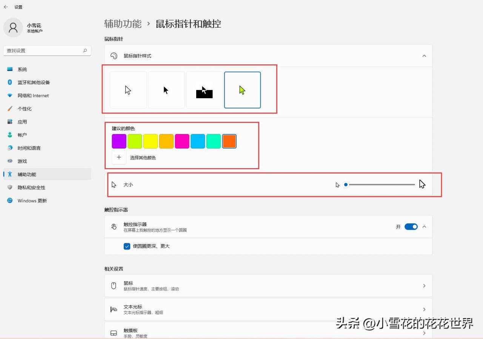Screen dimensions: 483x339
Task: Select the white mouse pointer style
Action: tap(128, 90)
